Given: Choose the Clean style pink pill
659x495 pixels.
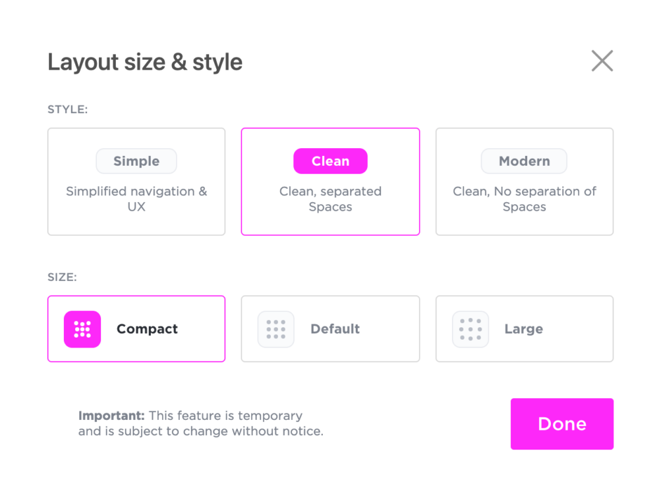Looking at the screenshot, I should (x=330, y=161).
